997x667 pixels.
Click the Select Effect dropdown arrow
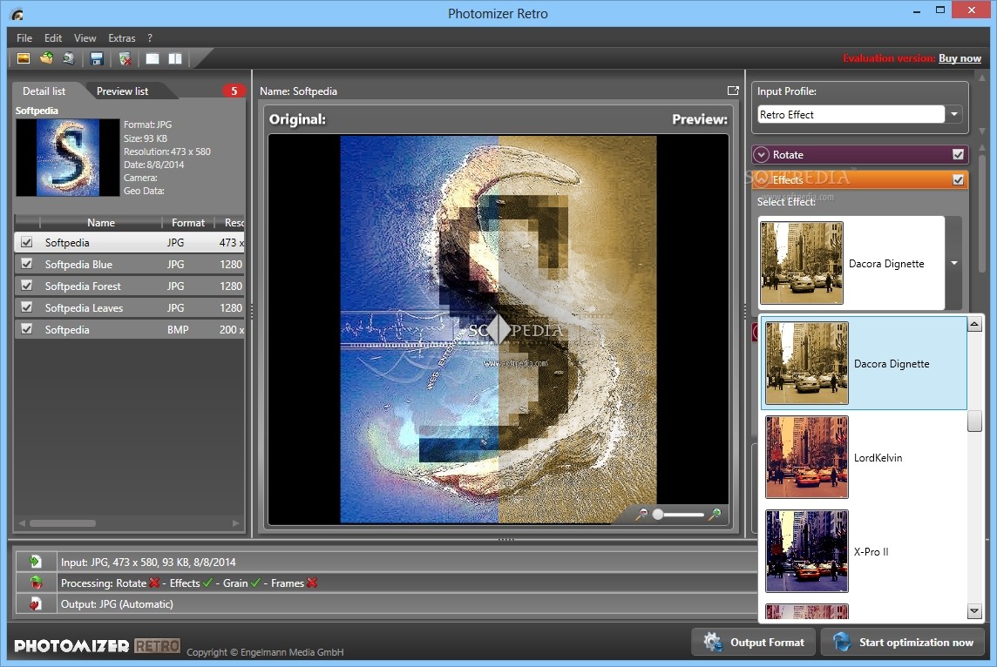coord(953,263)
